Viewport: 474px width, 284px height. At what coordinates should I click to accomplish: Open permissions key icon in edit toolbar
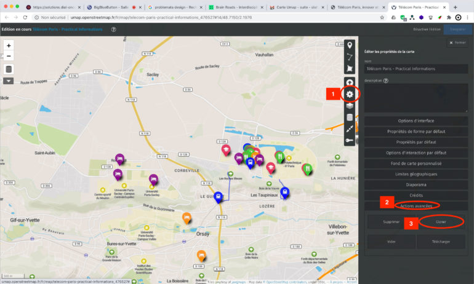(350, 140)
